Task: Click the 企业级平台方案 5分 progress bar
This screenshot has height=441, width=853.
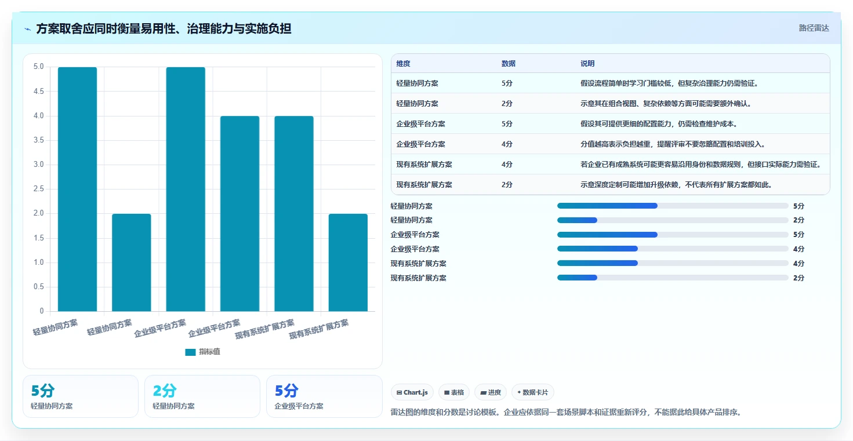Action: click(x=673, y=235)
